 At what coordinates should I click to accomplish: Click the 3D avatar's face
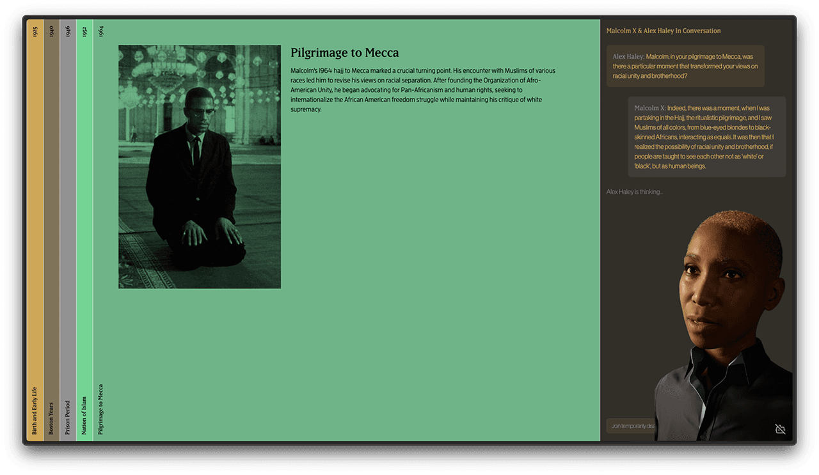723,281
